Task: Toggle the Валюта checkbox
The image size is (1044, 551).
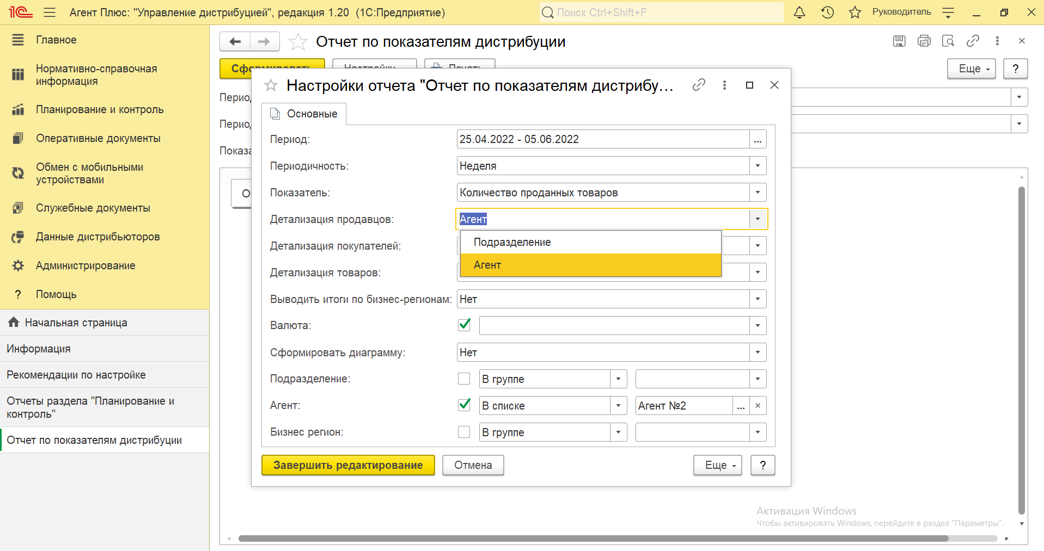Action: point(464,325)
